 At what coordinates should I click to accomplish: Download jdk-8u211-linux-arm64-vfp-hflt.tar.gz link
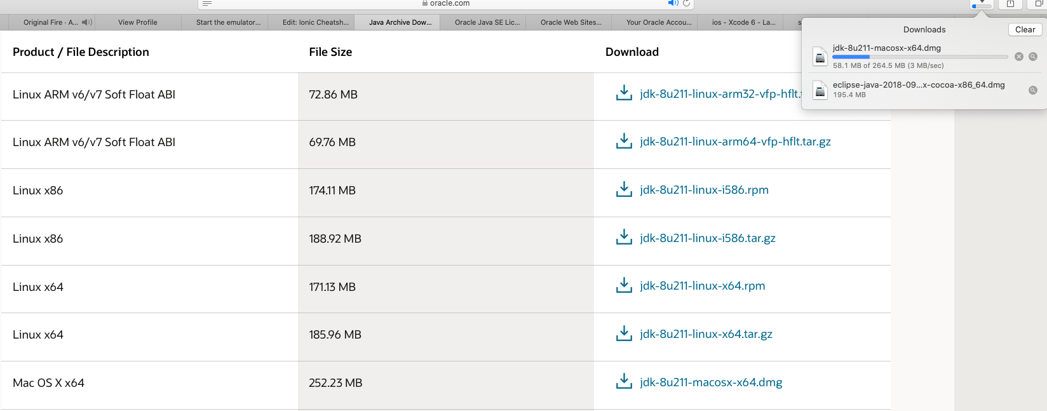[x=735, y=142]
